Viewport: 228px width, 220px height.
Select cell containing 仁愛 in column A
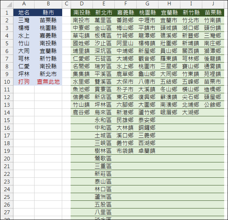pos(24,66)
